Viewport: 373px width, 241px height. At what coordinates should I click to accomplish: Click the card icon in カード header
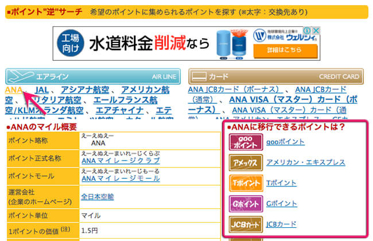click(199, 76)
